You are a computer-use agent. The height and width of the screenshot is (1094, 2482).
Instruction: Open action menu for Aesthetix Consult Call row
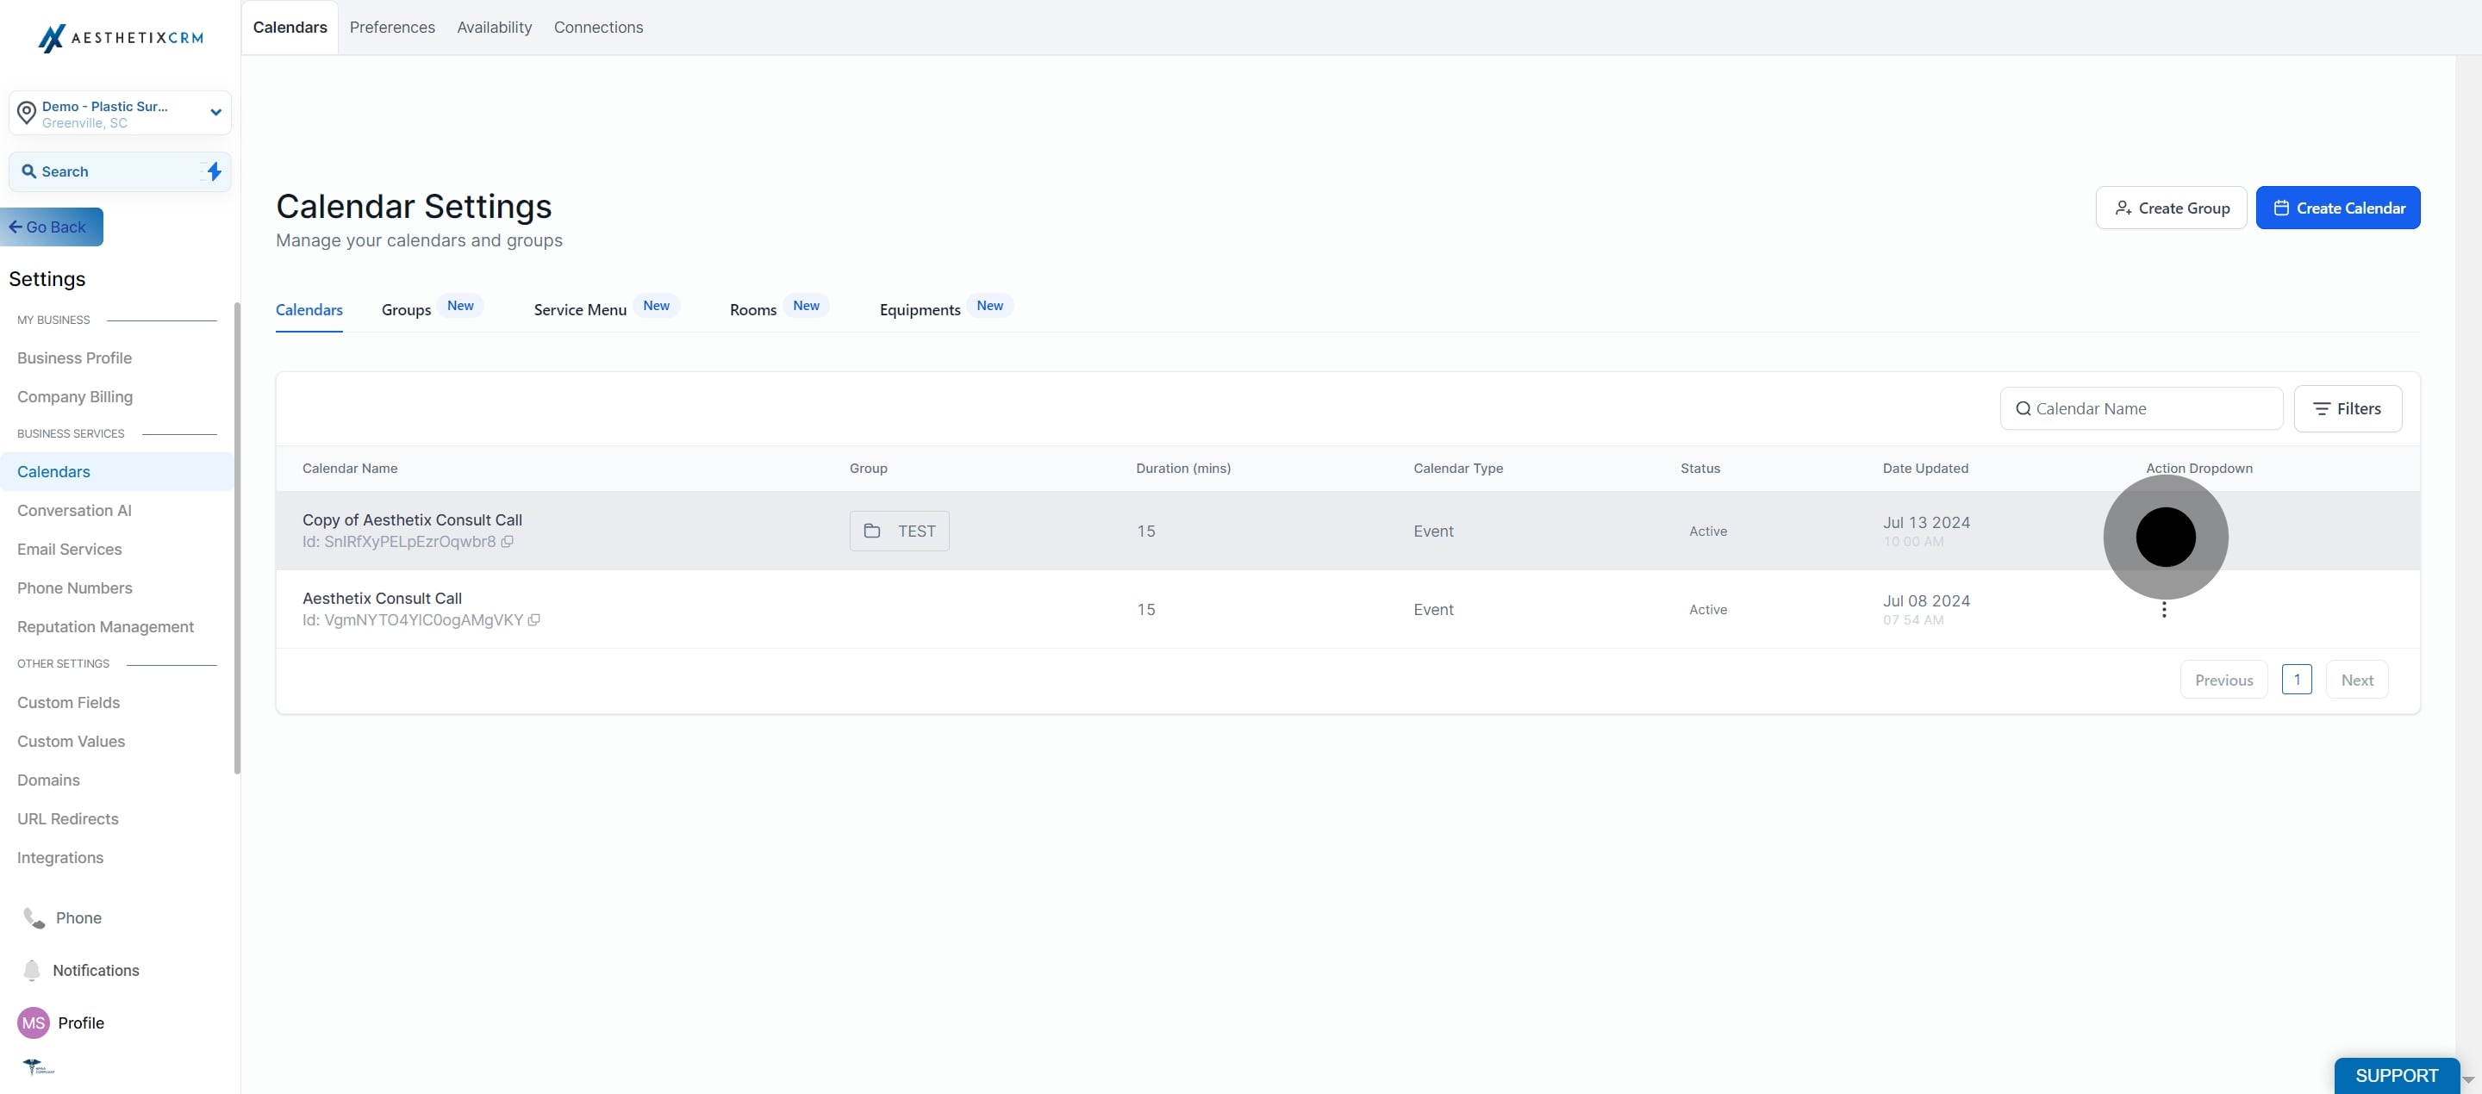pyautogui.click(x=2163, y=611)
